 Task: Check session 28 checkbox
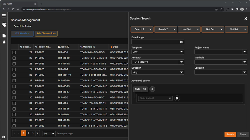click(x=14, y=86)
